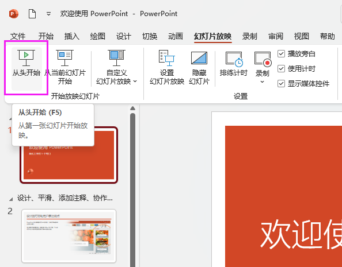The image size is (342, 267).
Task: Collapse the 设计、平滑、添加注释 section
Action: [x=11, y=199]
